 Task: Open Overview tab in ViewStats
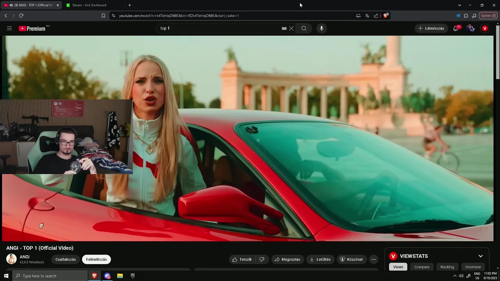coord(473,267)
